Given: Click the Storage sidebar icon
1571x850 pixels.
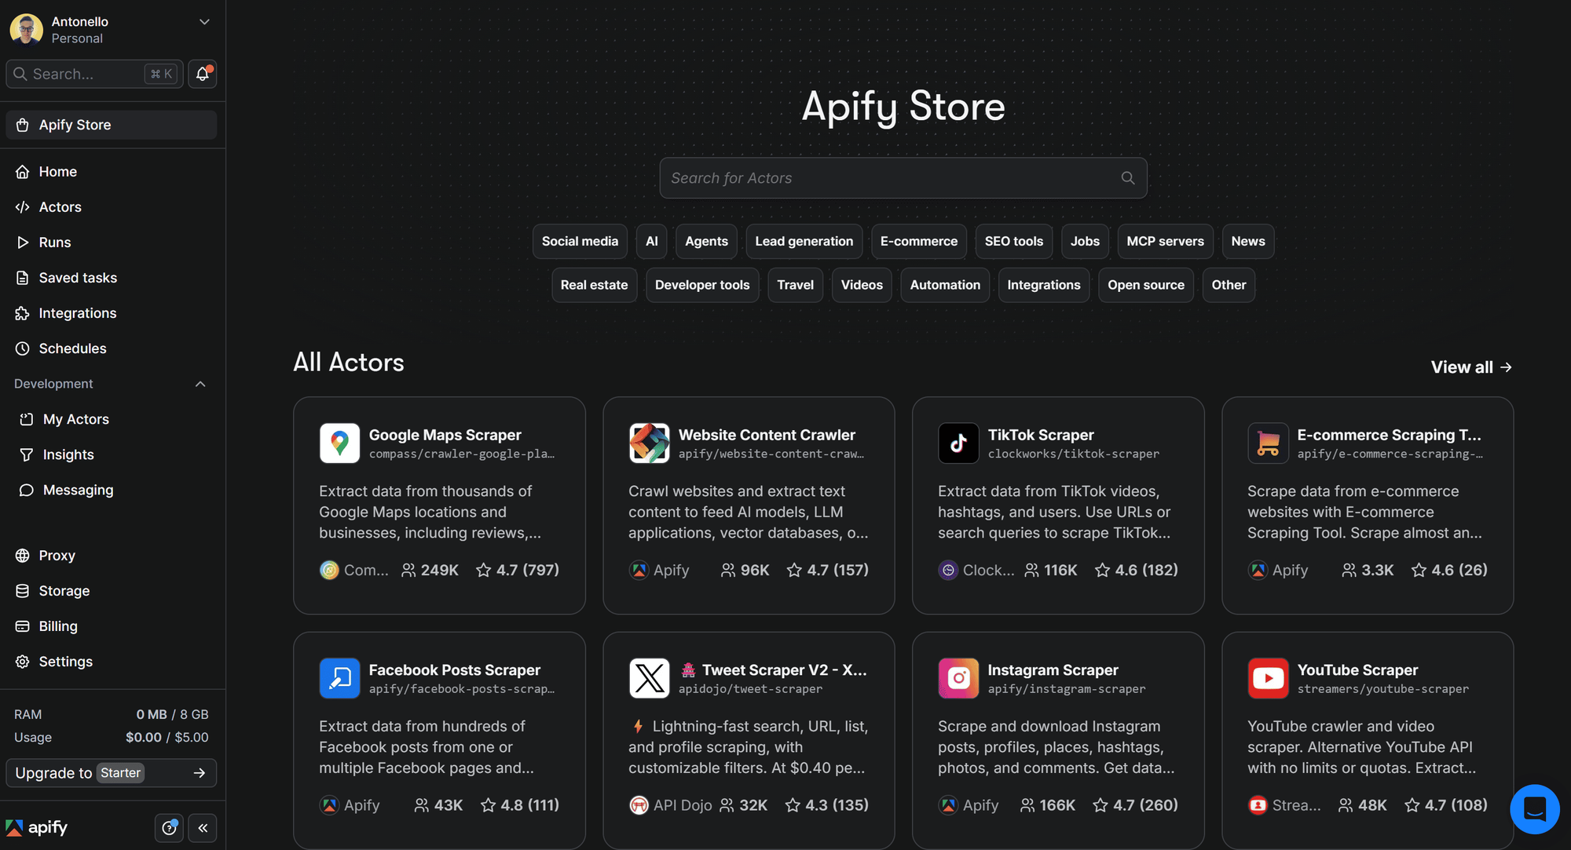Looking at the screenshot, I should click(24, 590).
